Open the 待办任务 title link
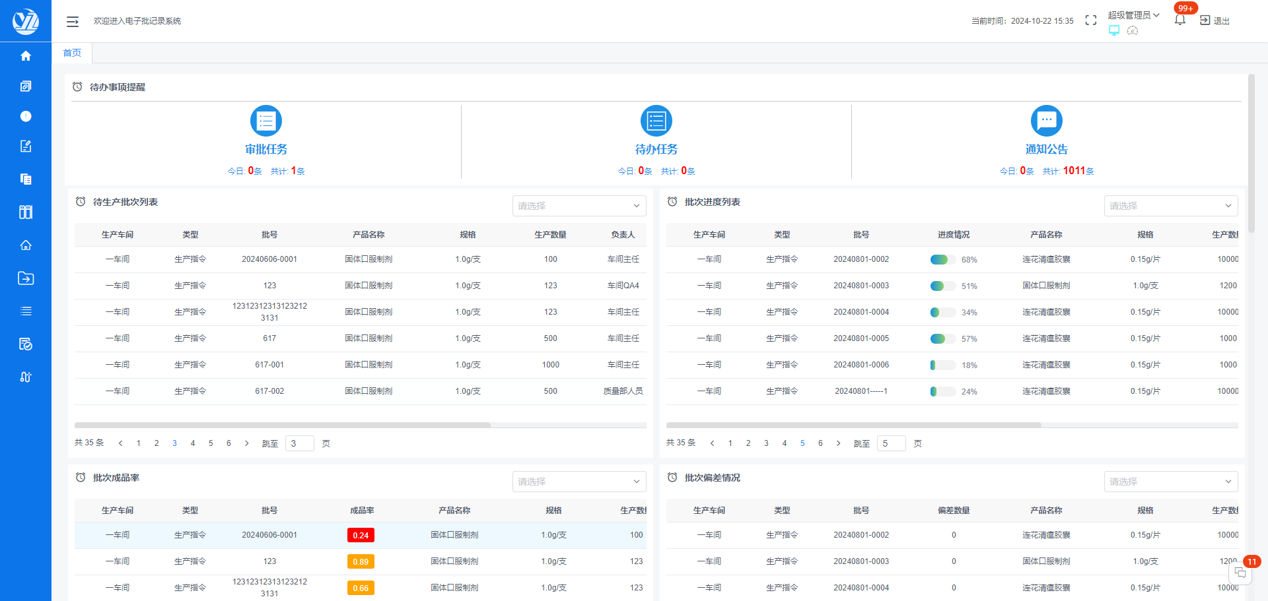 click(656, 150)
